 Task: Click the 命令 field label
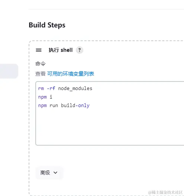click(x=41, y=64)
